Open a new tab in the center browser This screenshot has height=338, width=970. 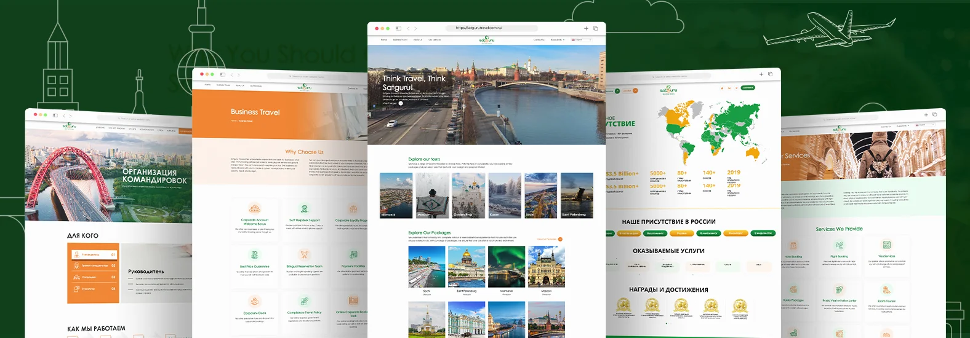586,28
